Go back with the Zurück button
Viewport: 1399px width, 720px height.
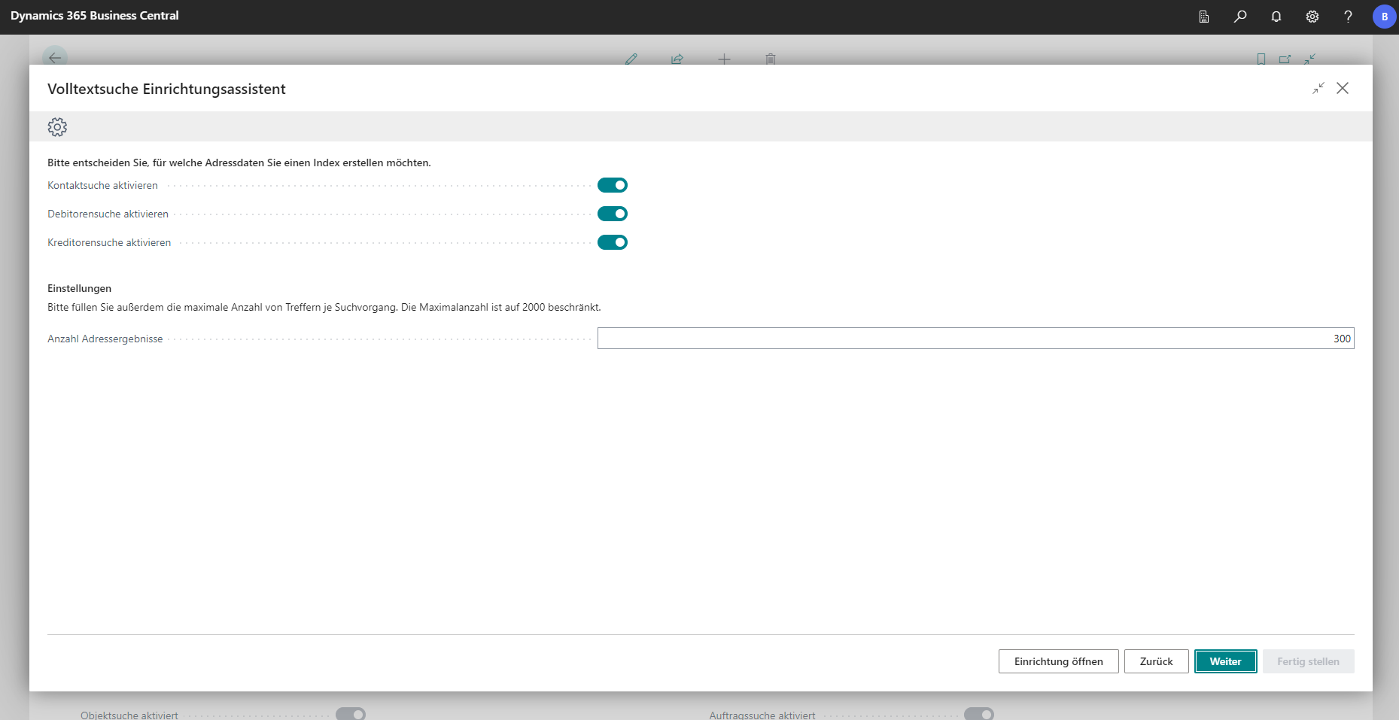pyautogui.click(x=1156, y=661)
